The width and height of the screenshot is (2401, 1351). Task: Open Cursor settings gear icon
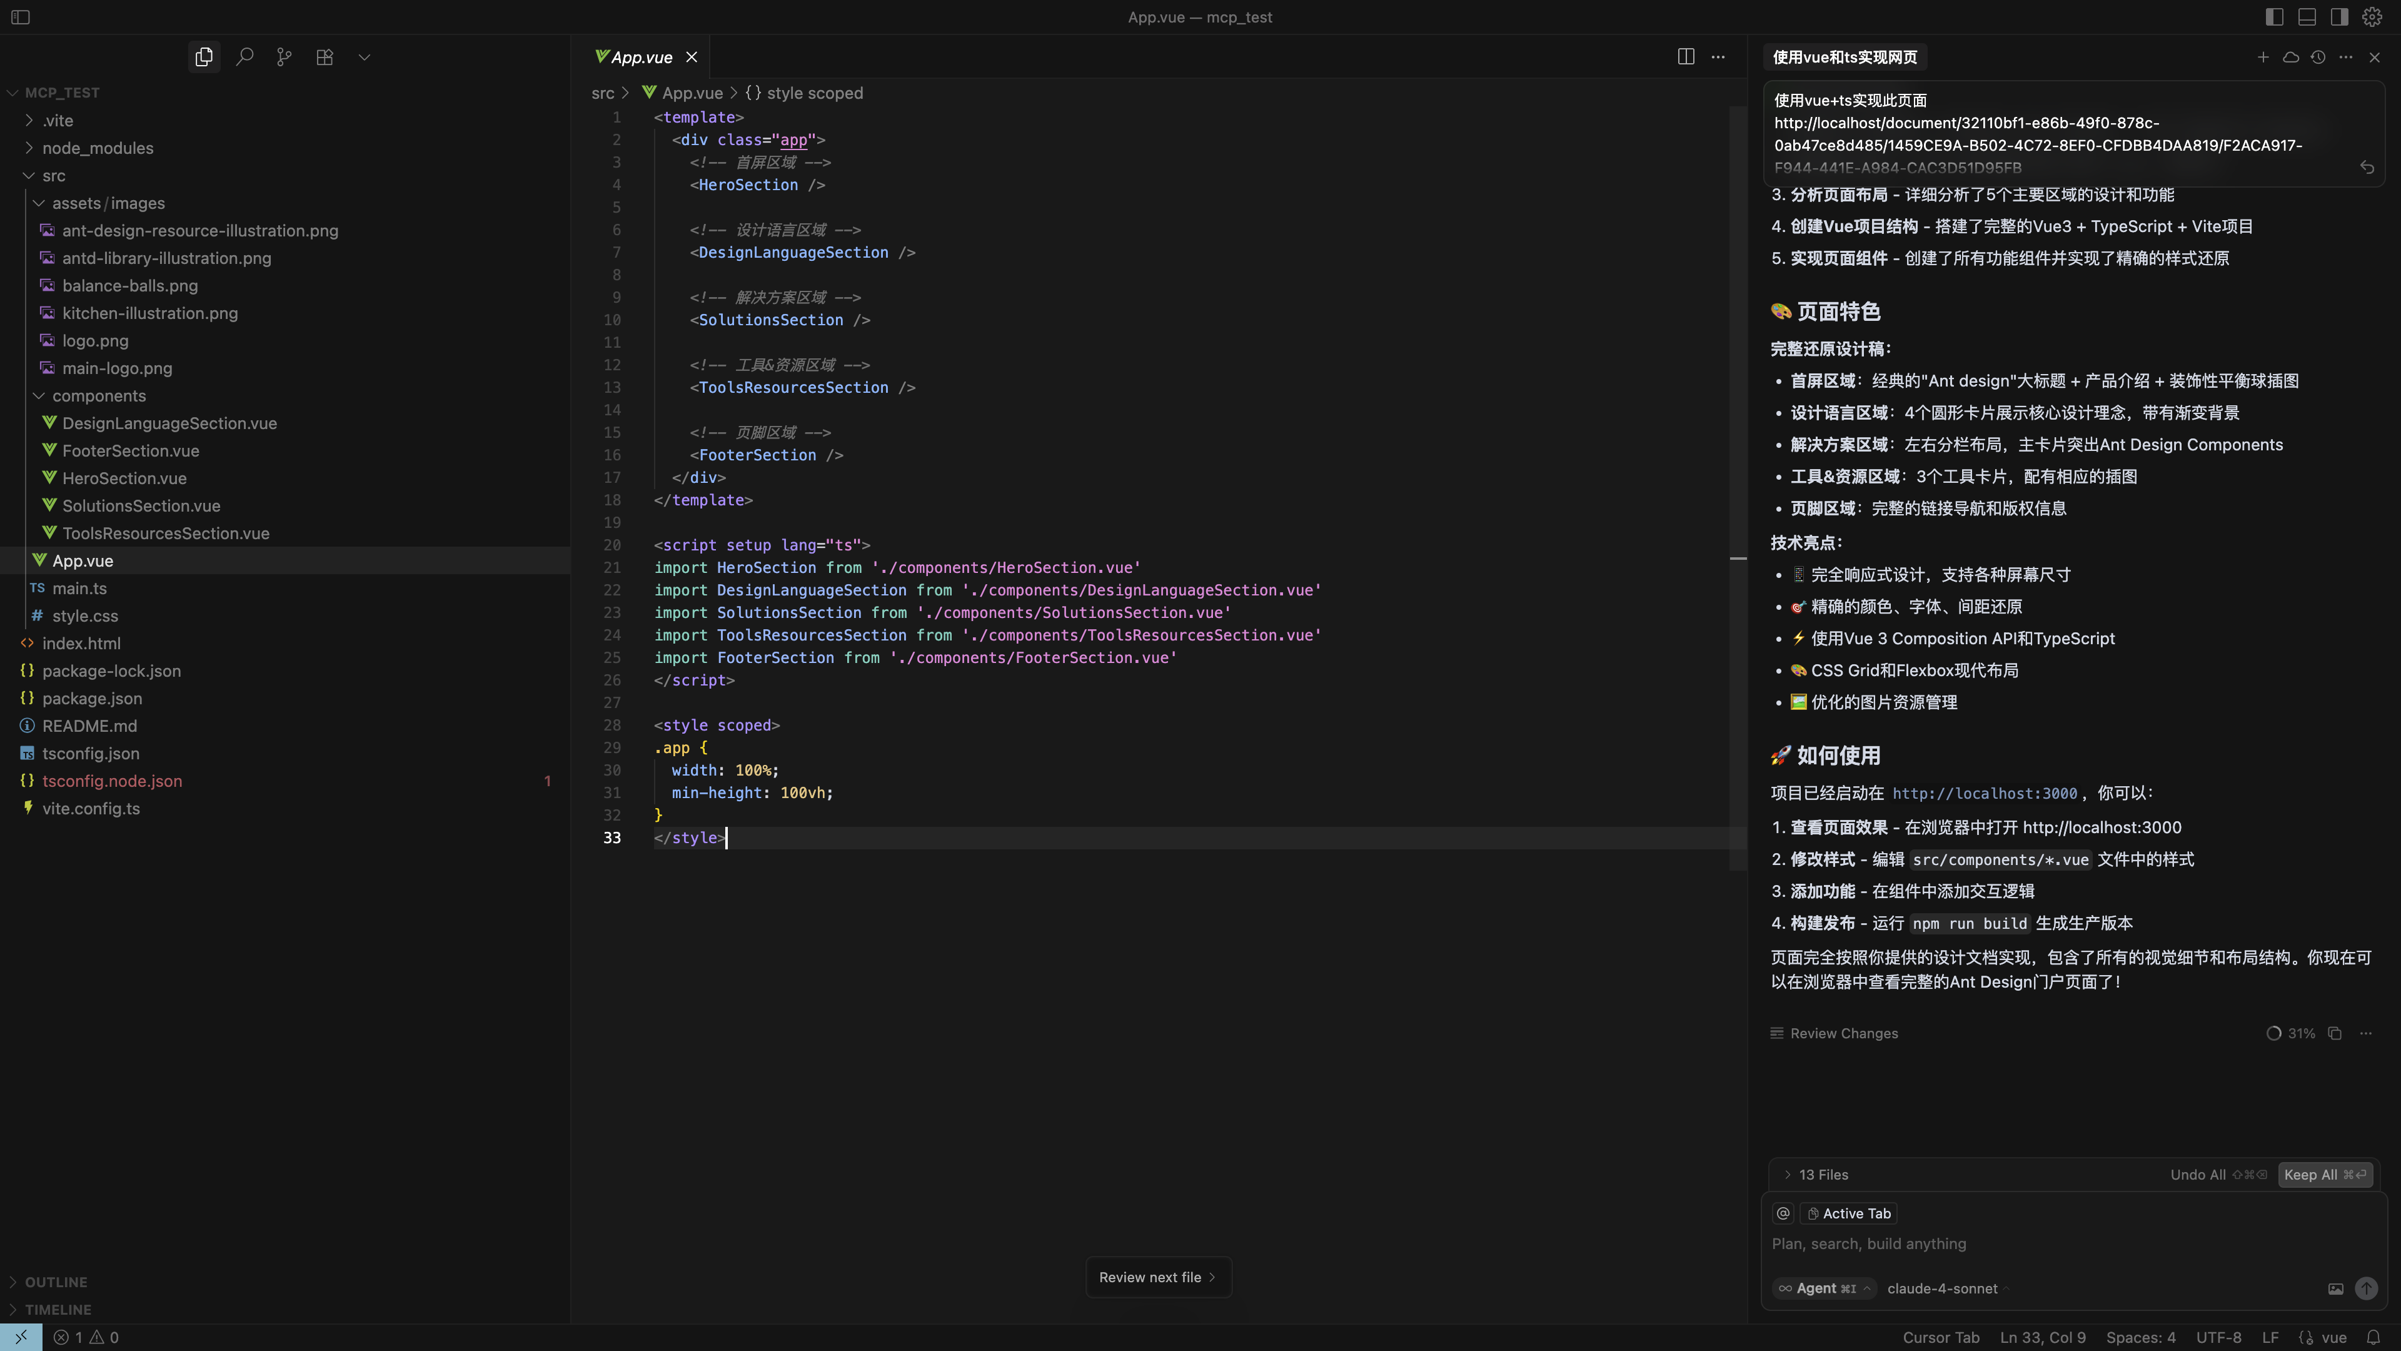click(2372, 17)
